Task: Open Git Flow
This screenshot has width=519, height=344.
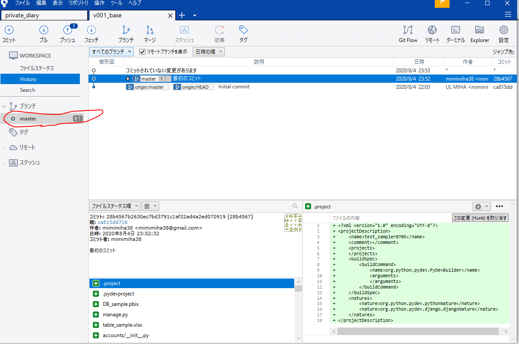Action: pyautogui.click(x=408, y=34)
